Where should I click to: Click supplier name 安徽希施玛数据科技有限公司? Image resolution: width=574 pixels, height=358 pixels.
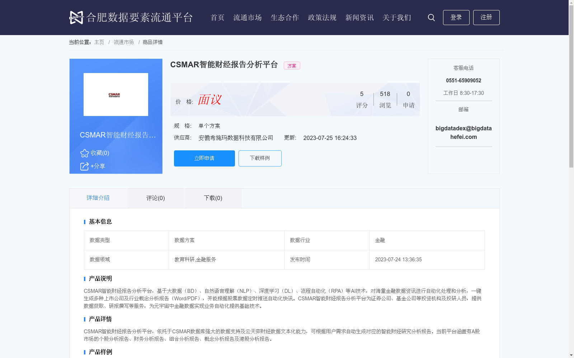[x=236, y=138]
